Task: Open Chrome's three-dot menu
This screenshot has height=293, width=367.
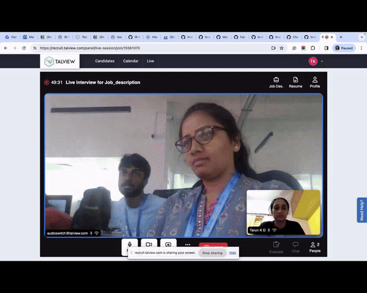Action: click(361, 48)
